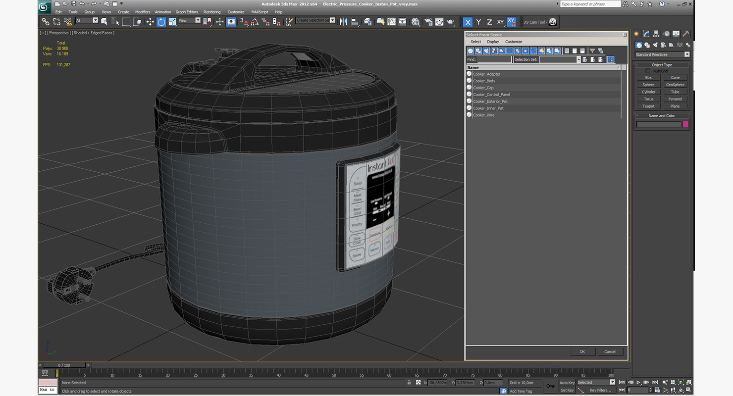Open the Display menu in Select From Scene

[x=493, y=42]
